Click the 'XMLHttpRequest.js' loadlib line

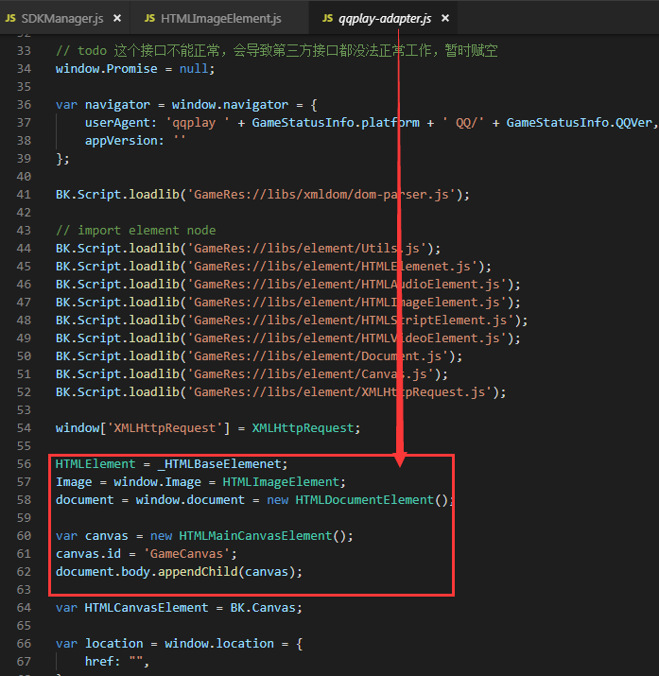281,392
